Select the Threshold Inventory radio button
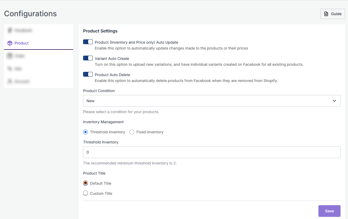 coord(85,132)
